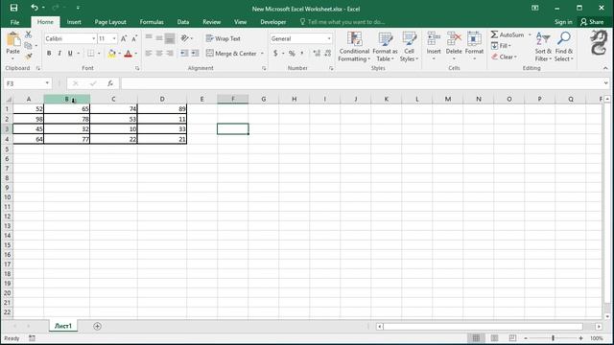Select the Лист1 sheet tab
This screenshot has width=614, height=345.
click(63, 326)
